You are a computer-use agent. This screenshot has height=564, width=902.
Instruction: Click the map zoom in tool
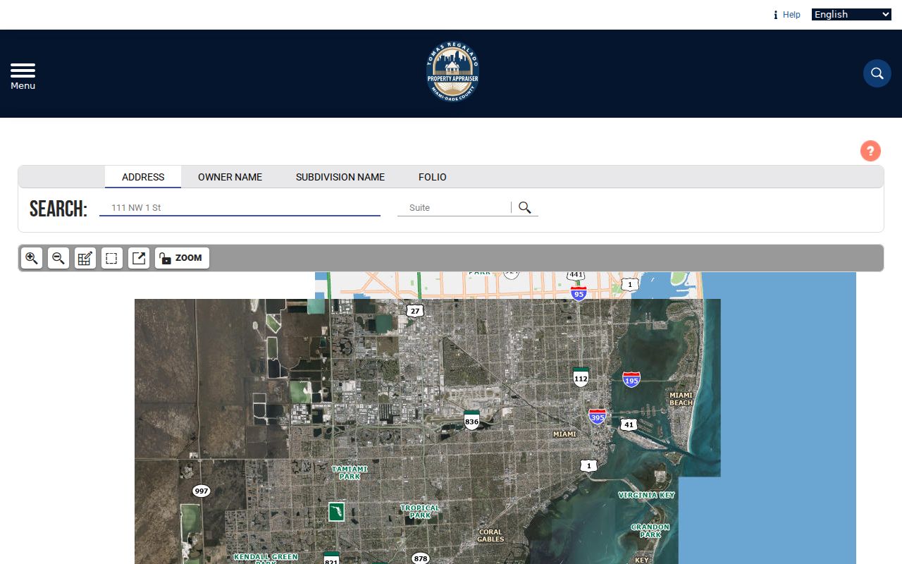[x=32, y=258]
